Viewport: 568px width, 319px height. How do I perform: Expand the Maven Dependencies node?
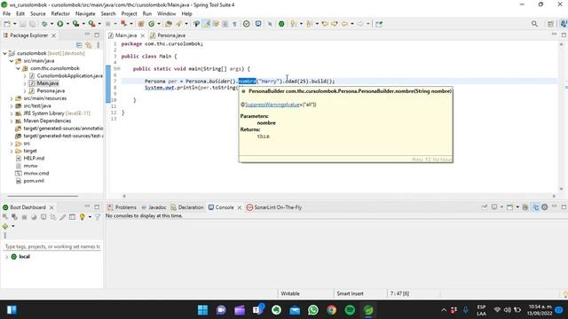coord(12,121)
